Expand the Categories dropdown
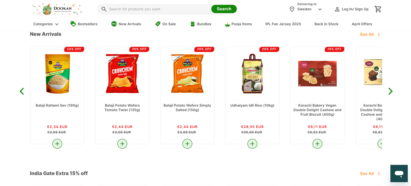This screenshot has width=411, height=186. [46, 24]
